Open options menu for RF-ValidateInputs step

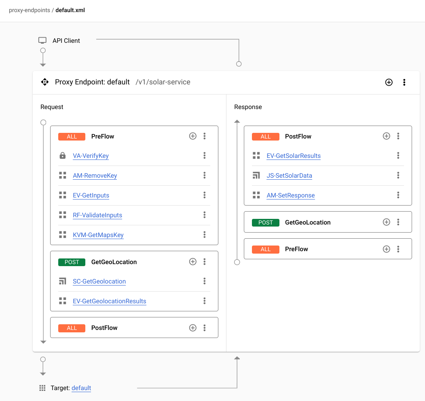click(205, 215)
